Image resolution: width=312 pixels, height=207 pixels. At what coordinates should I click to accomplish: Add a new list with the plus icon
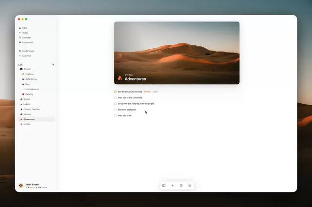click(x=53, y=65)
